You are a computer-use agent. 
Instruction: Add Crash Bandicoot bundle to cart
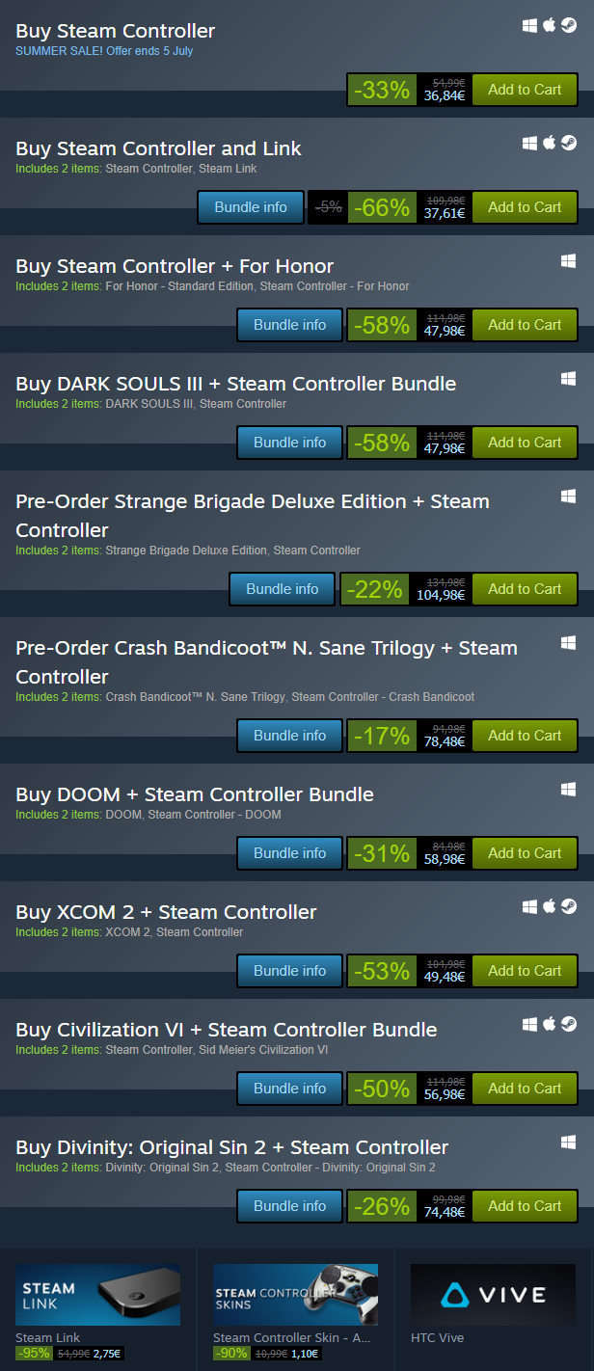[525, 736]
